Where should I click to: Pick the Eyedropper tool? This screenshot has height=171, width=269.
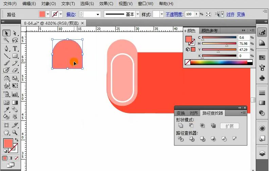click(6, 110)
